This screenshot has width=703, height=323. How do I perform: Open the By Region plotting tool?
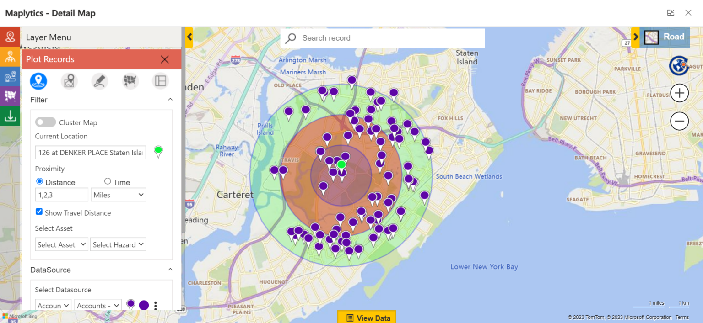tap(69, 81)
